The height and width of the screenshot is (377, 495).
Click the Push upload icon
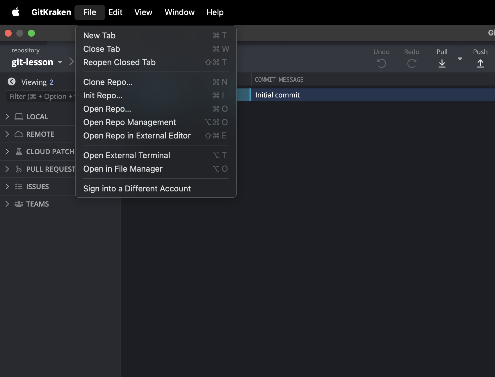(480, 63)
